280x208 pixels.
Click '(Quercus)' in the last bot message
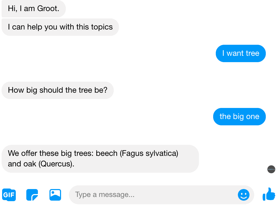click(x=56, y=164)
